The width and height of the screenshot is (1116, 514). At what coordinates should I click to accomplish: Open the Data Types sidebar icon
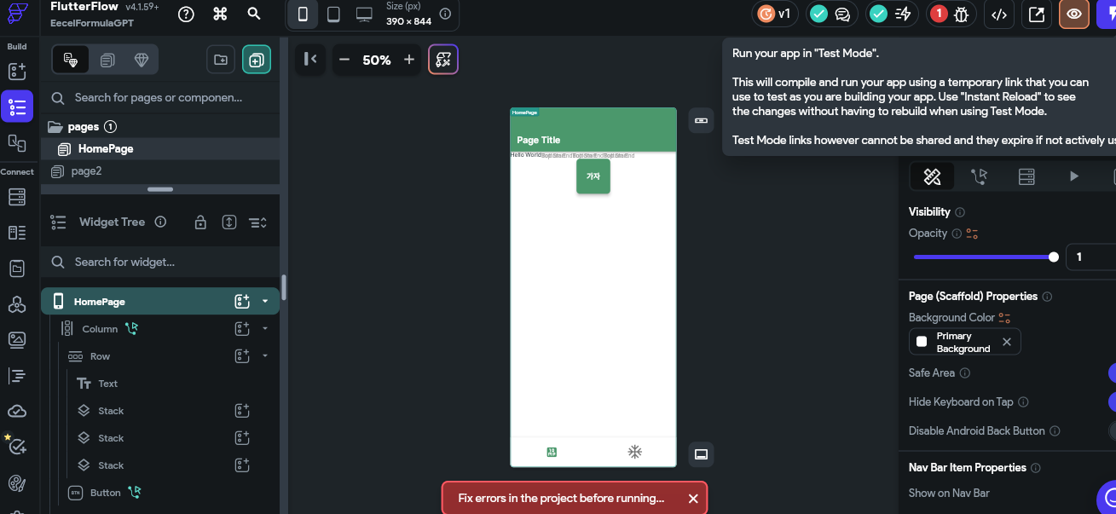click(17, 233)
